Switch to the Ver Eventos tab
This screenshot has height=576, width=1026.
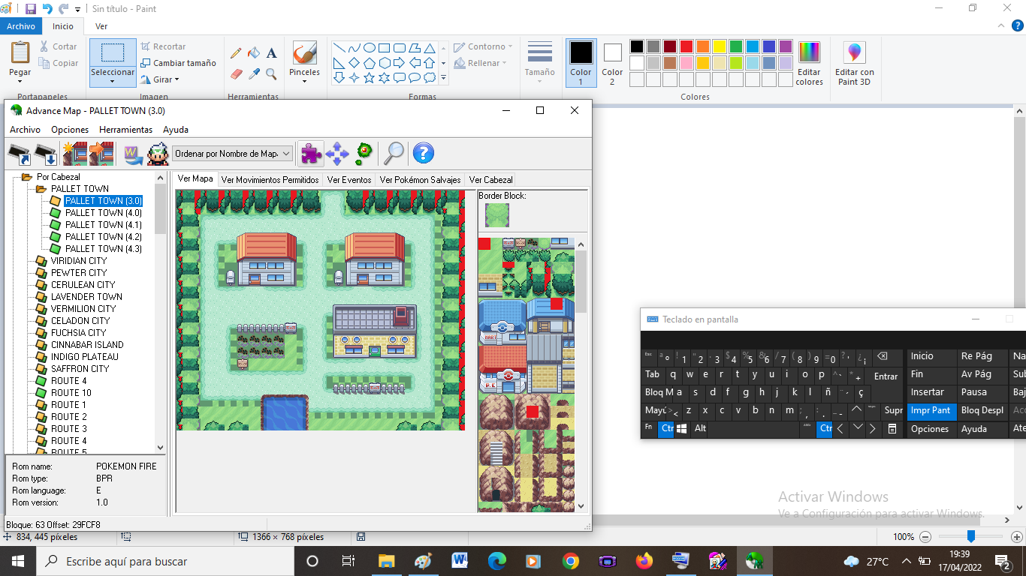tap(349, 180)
